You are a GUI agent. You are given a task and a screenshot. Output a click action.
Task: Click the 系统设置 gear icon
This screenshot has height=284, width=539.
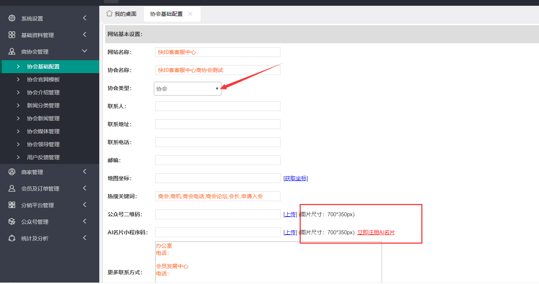point(12,18)
